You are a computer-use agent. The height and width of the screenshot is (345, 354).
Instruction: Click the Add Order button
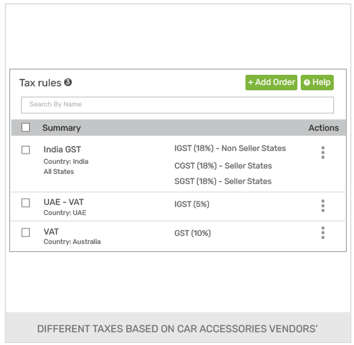271,82
